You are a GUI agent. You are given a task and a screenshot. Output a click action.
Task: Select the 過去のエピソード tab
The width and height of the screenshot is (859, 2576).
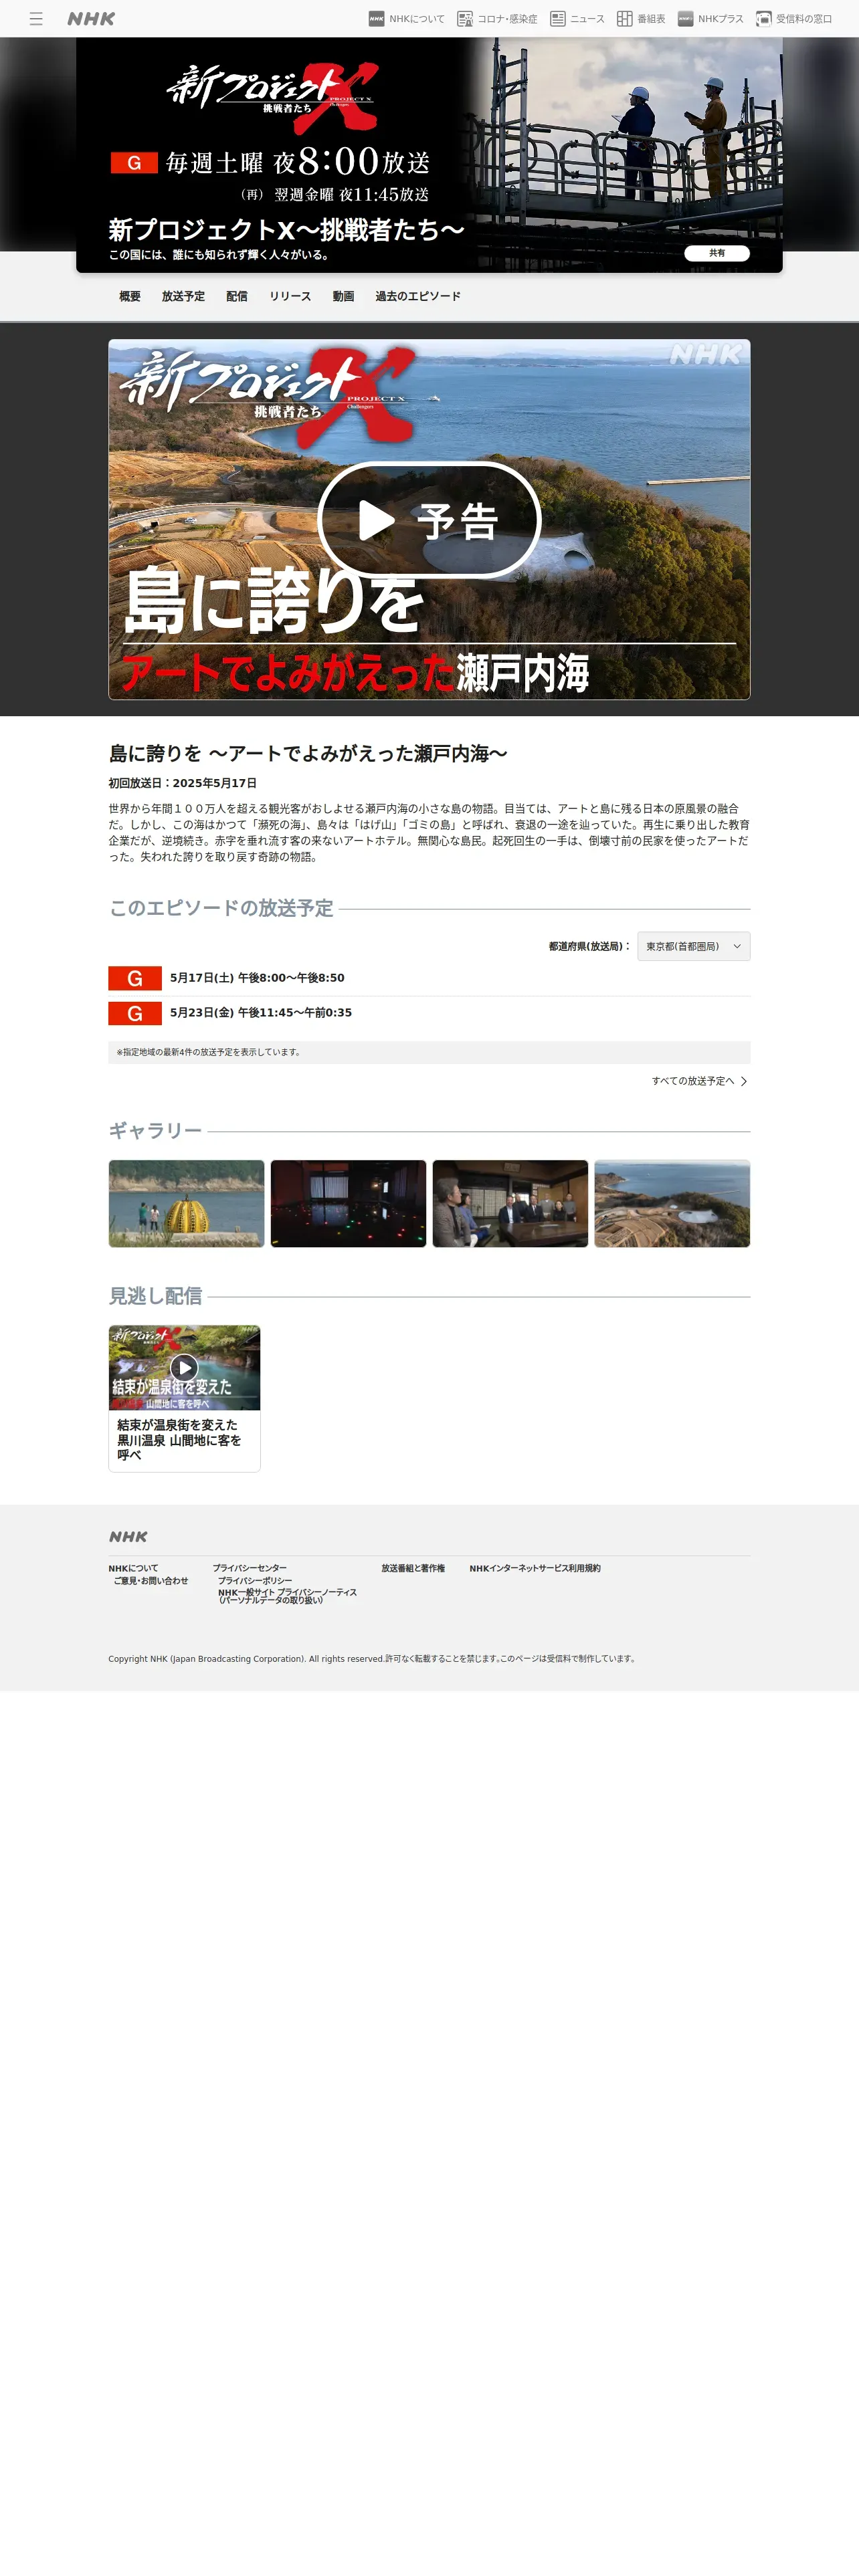418,296
